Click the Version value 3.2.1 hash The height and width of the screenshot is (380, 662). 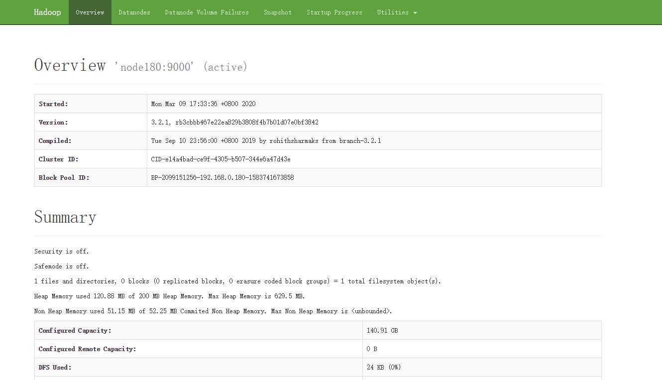234,122
